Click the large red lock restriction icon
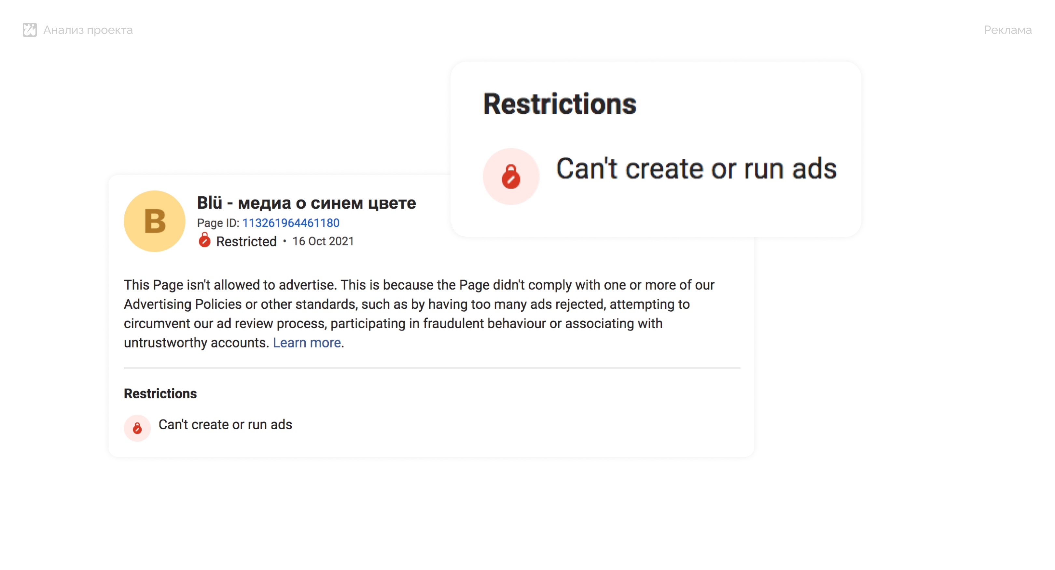Viewport: 1055px width, 570px height. pyautogui.click(x=511, y=177)
